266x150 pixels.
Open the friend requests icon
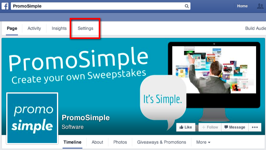260,6
